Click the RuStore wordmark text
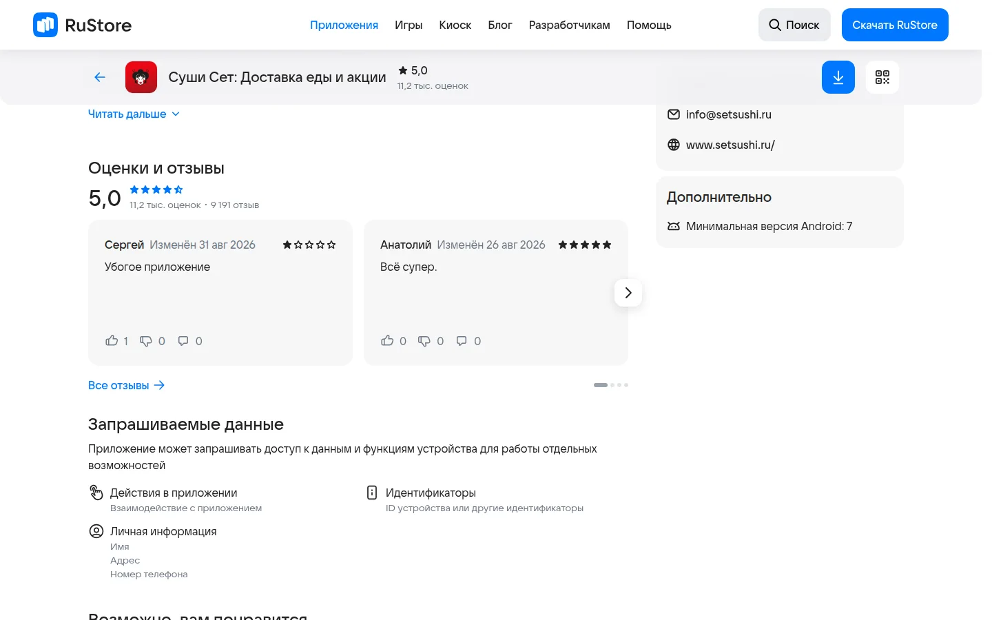This screenshot has height=620, width=992. 98,25
